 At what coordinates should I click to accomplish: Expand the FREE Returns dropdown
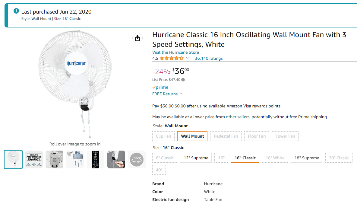168,94
